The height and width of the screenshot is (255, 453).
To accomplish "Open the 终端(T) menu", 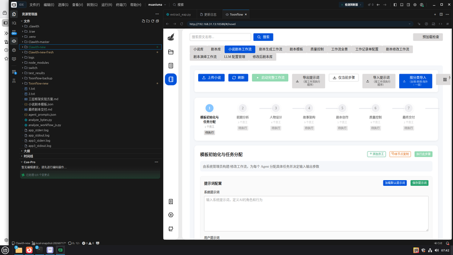I will point(121,5).
